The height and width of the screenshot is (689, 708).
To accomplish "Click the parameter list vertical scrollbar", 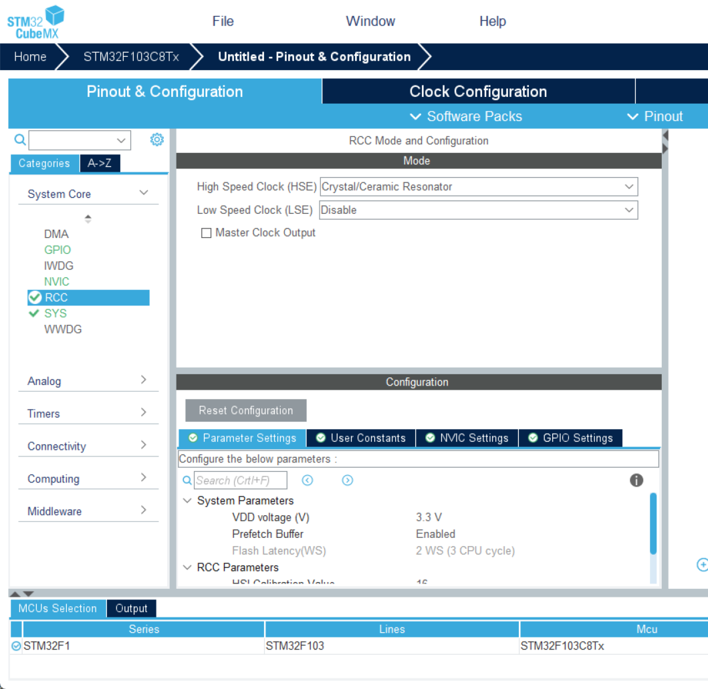I will point(653,523).
